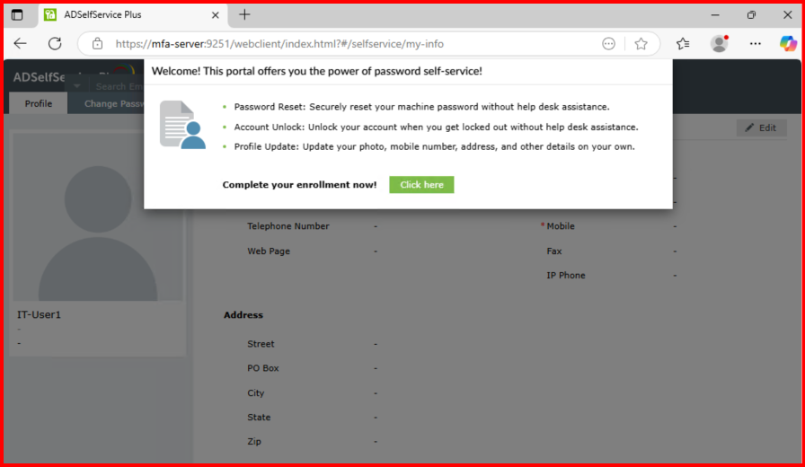Refresh the ADSelfService Plus page
Image resolution: width=805 pixels, height=467 pixels.
[55, 43]
